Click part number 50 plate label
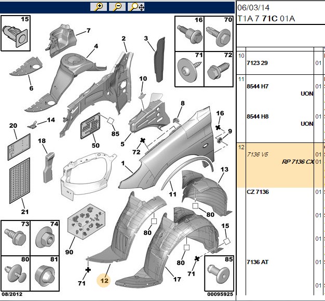The width and height of the screenshot is (325, 301). [x=96, y=146]
